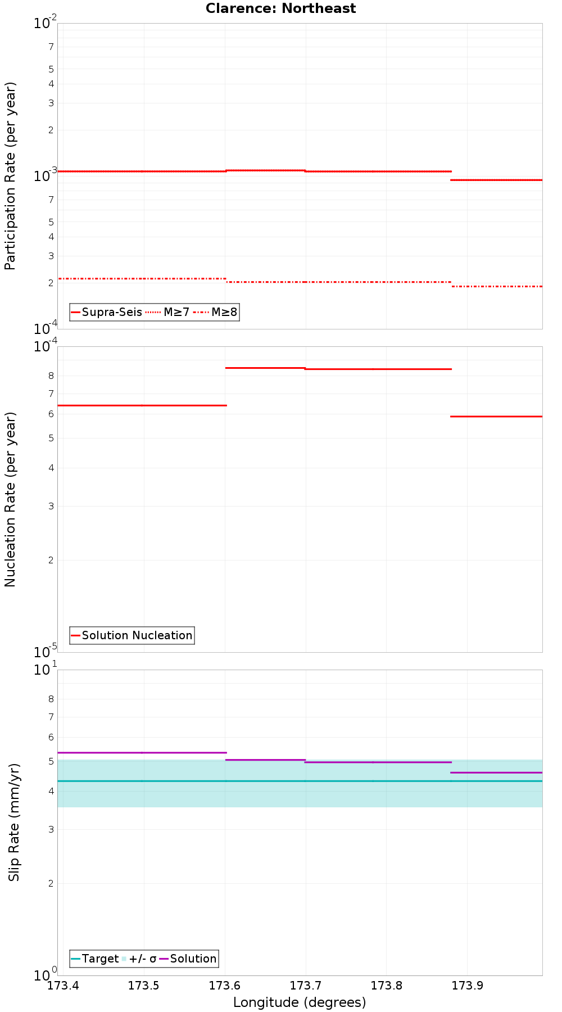Click the Nucleation Rate axis label
This screenshot has width=562, height=1012.
coord(10,500)
